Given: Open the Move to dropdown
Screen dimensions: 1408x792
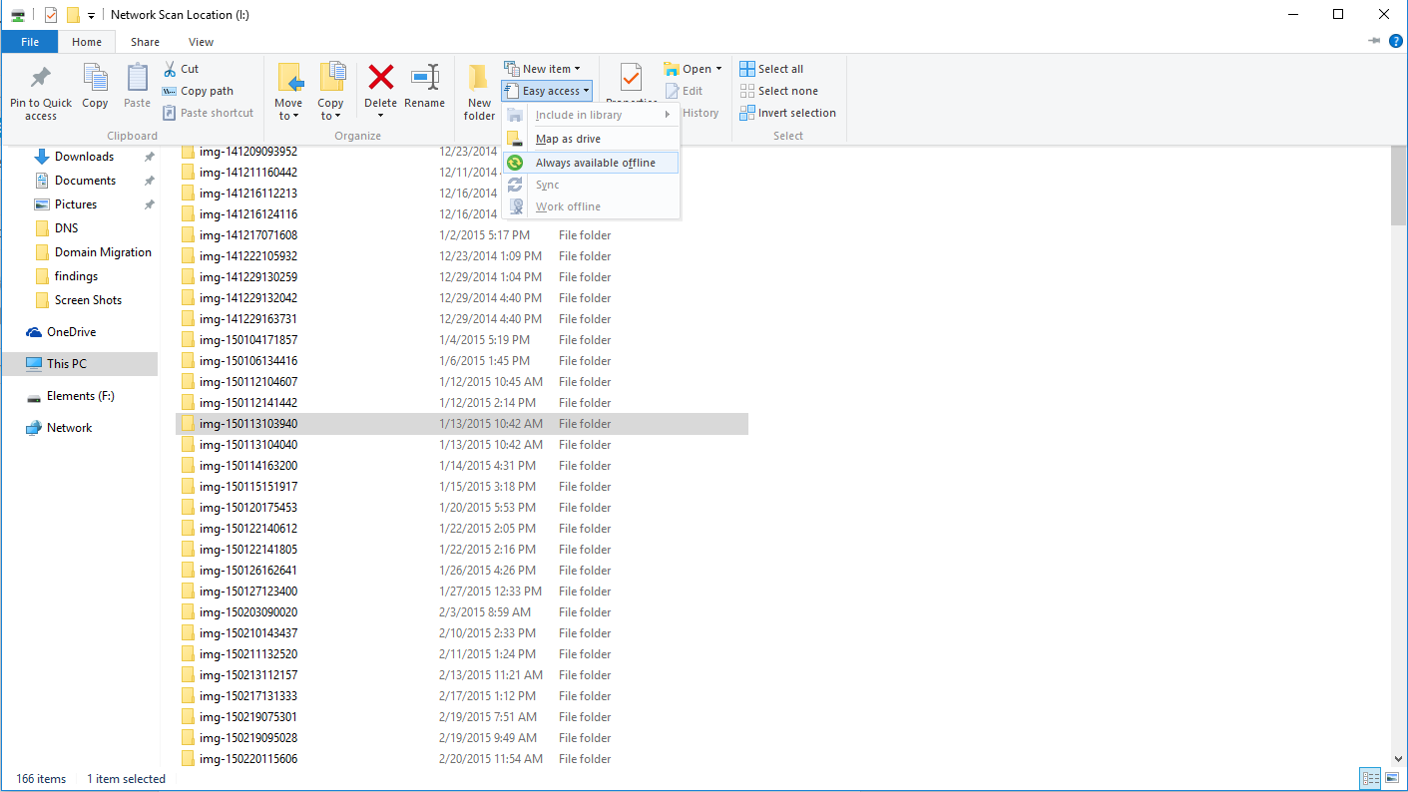Looking at the screenshot, I should tap(288, 90).
